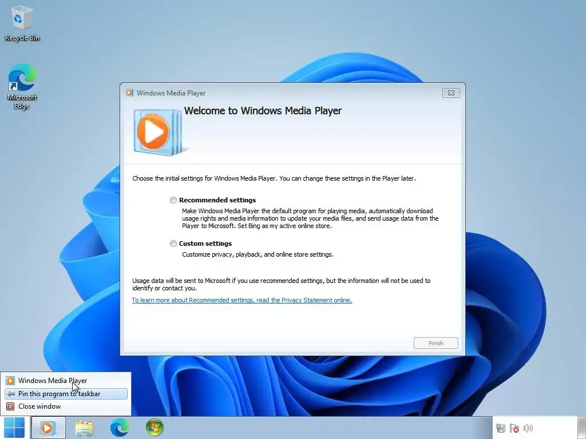Select the Custom settings radio button
586x439 pixels.
point(173,244)
